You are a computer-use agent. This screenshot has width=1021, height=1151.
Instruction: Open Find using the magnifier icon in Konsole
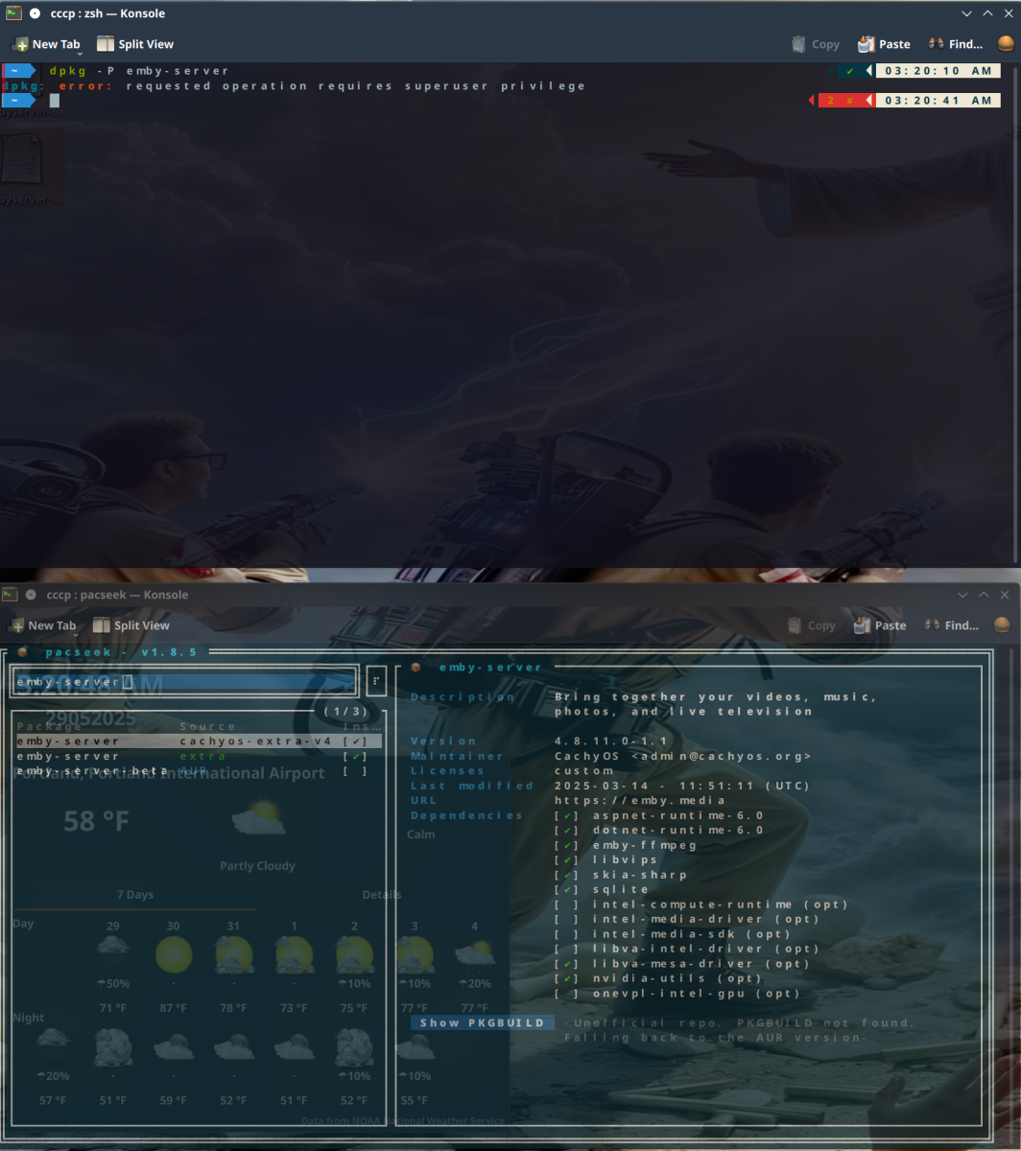[936, 43]
